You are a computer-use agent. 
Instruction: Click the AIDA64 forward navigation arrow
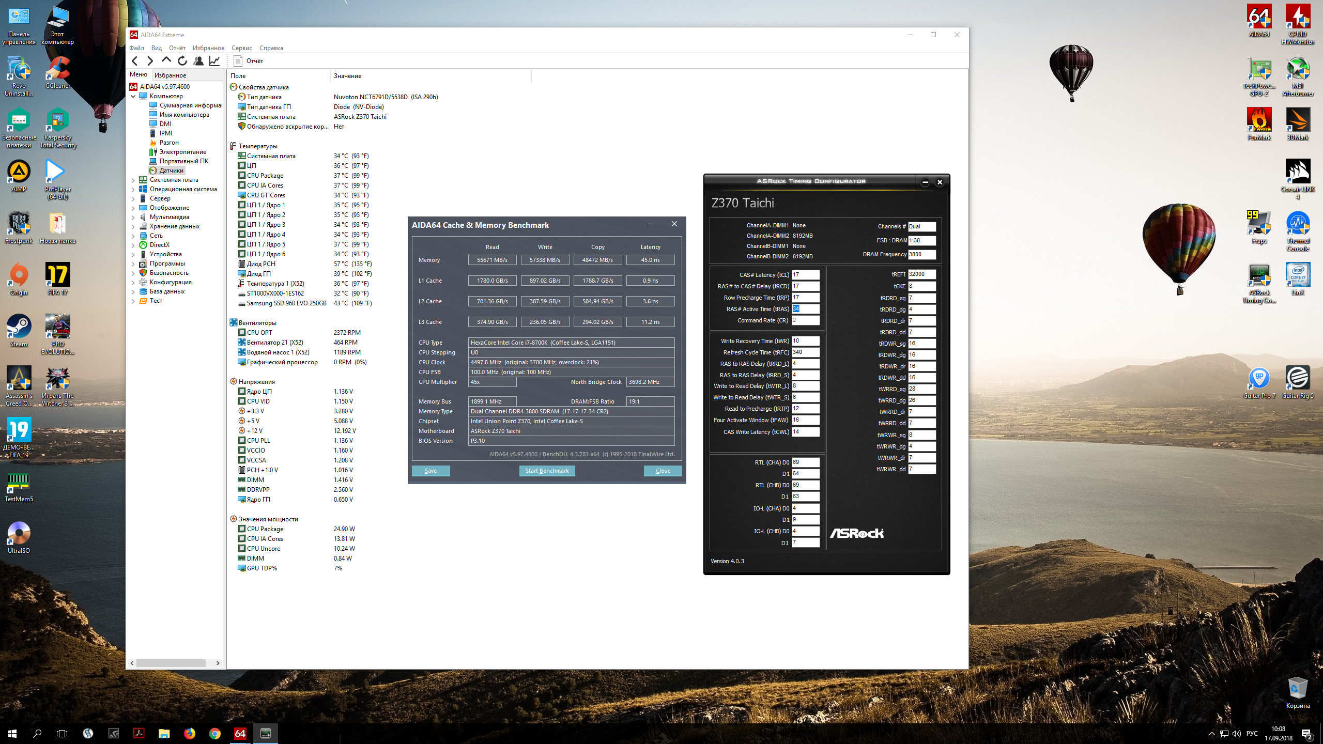click(x=150, y=61)
